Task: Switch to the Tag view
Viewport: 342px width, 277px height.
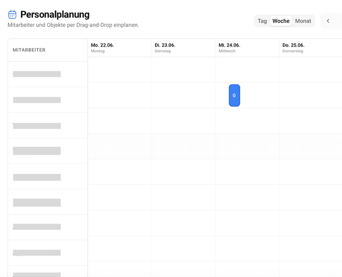Action: [x=262, y=21]
